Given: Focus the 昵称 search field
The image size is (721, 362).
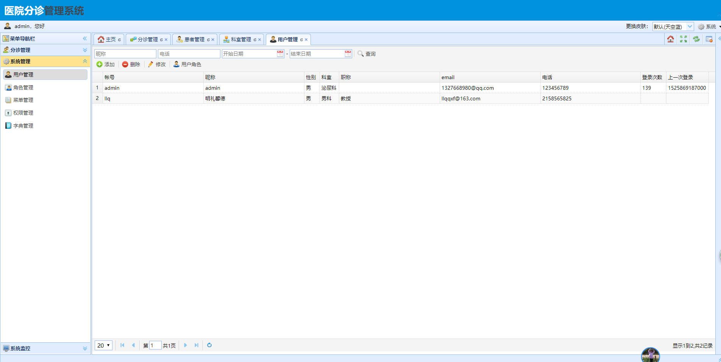Looking at the screenshot, I should pos(125,54).
